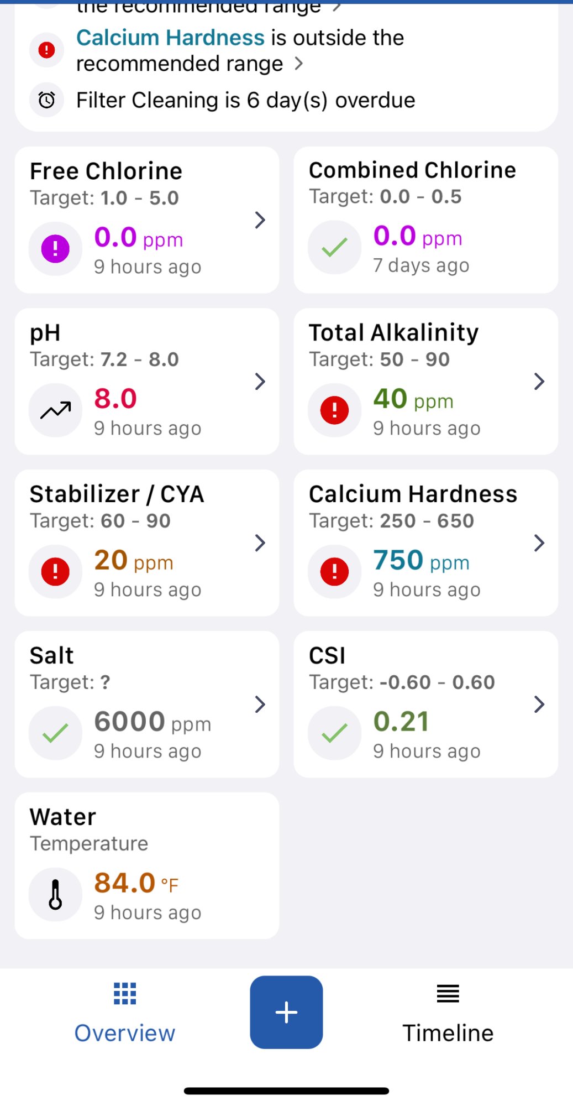Tap the thermometer icon on Water Temperature
This screenshot has height=1106, width=573.
click(55, 894)
